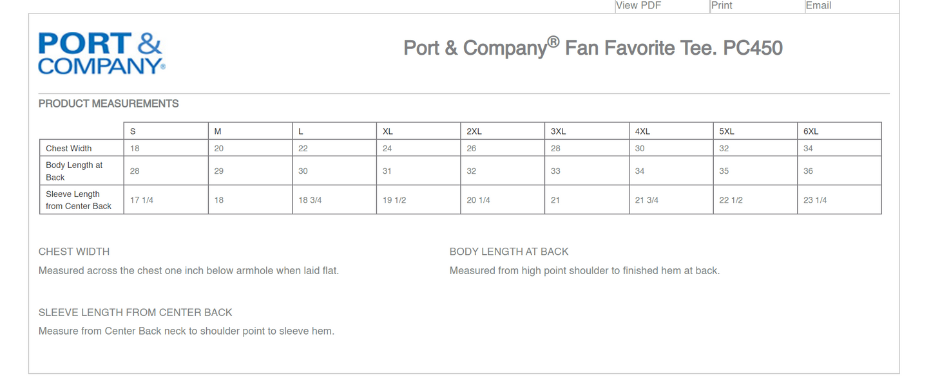Click the Chest Width row label

(x=69, y=149)
